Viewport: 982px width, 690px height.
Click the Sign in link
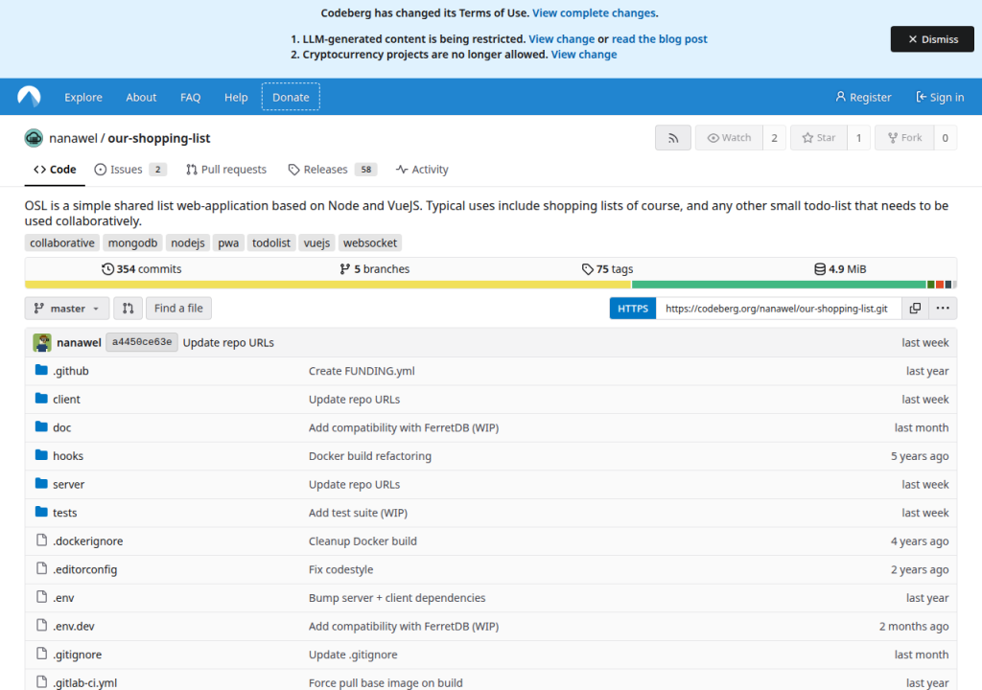pos(940,97)
